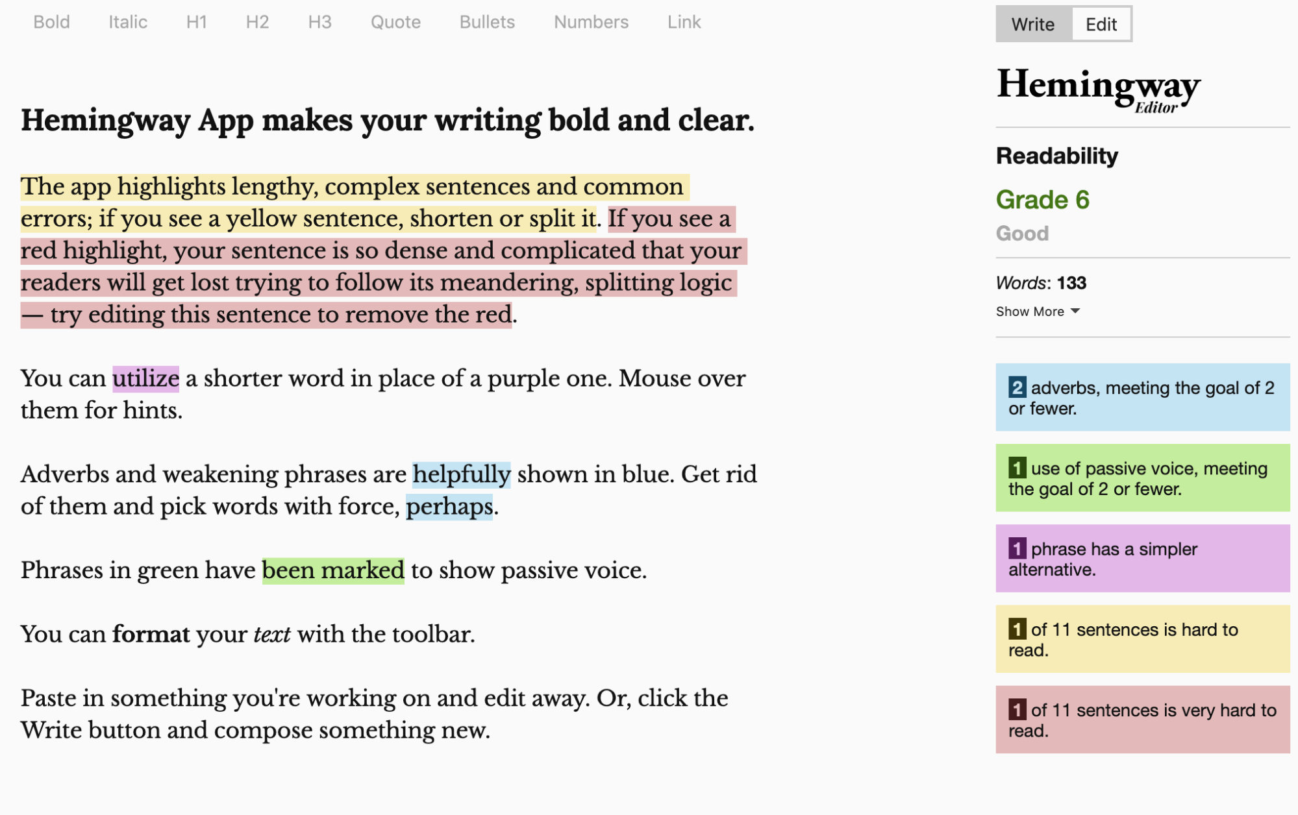
Task: Select the H1 heading icon
Action: click(x=194, y=21)
